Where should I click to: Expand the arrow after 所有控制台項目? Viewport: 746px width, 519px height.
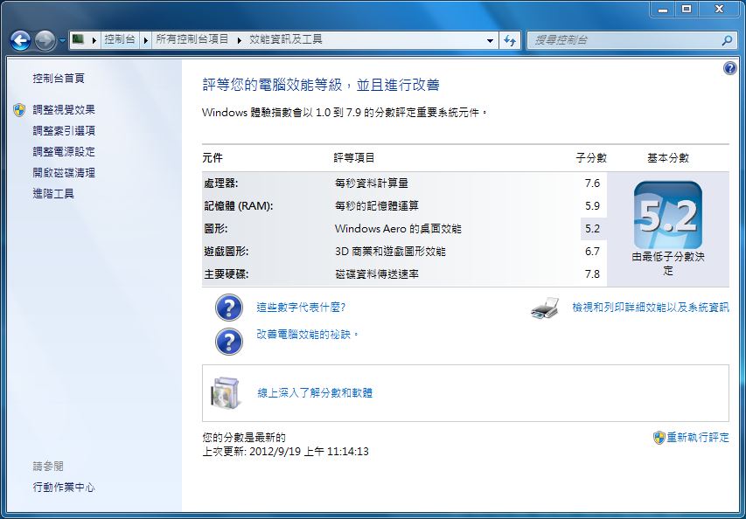239,40
